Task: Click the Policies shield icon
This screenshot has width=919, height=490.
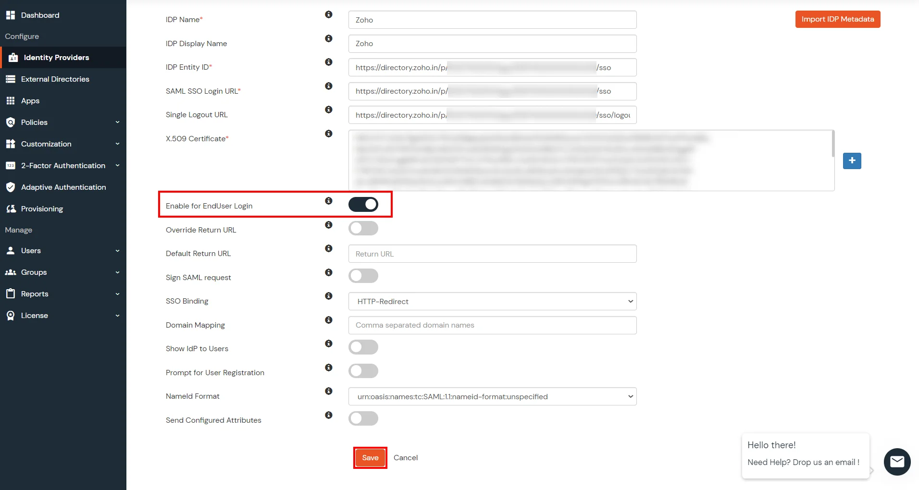Action: click(11, 122)
